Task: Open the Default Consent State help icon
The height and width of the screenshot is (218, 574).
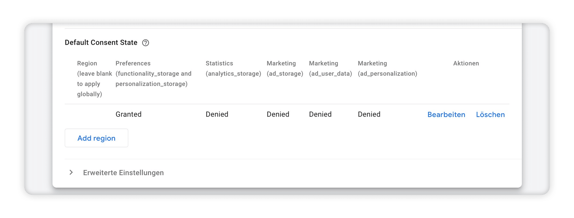Action: 145,43
